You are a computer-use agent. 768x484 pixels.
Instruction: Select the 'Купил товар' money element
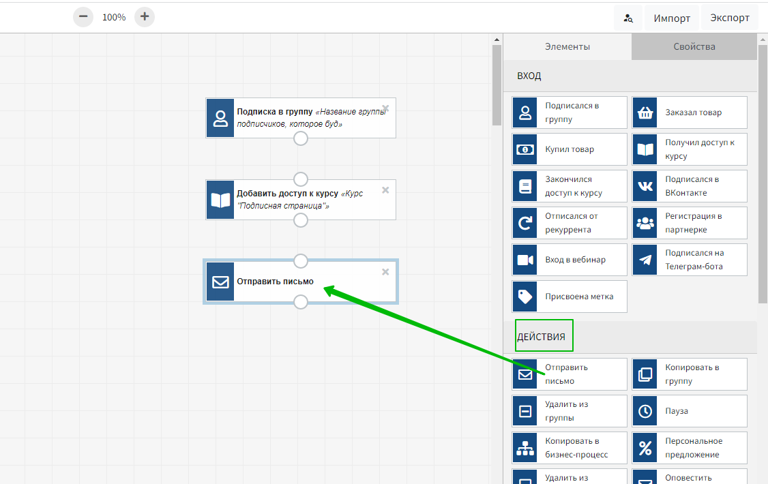(x=570, y=149)
